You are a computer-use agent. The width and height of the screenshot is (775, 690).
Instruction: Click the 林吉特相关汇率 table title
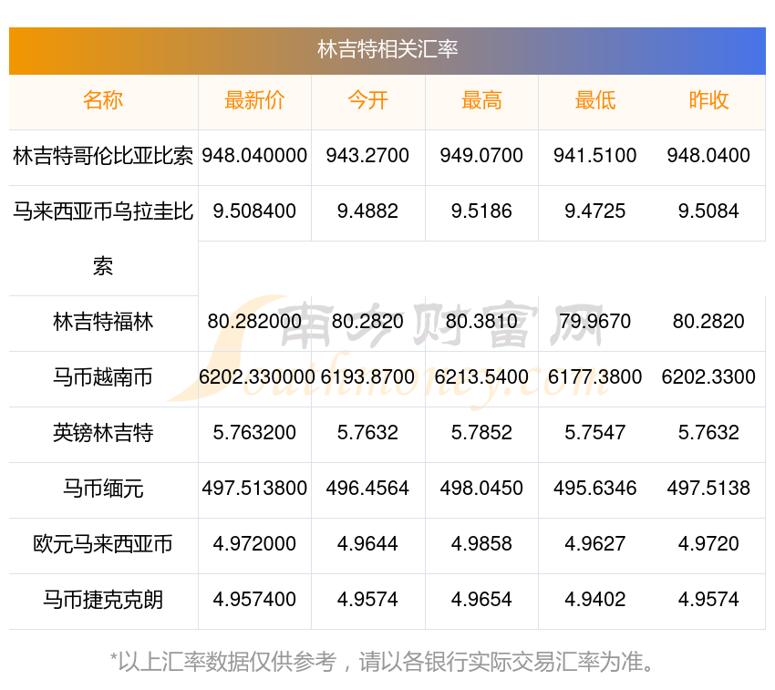[x=387, y=50]
